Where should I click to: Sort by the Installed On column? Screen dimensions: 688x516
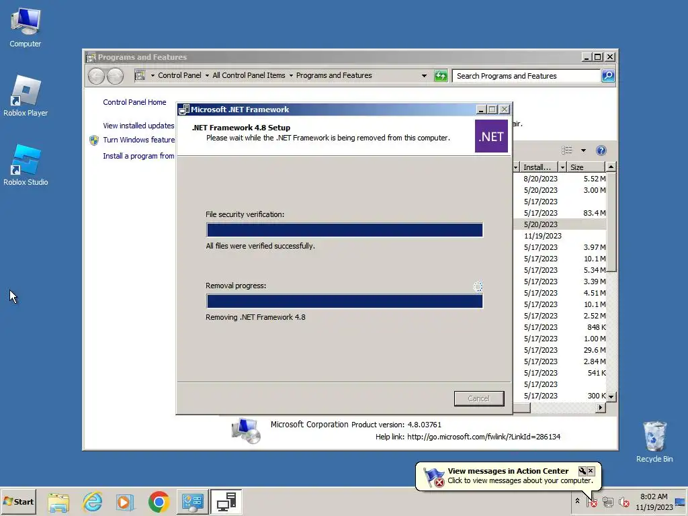pyautogui.click(x=538, y=167)
